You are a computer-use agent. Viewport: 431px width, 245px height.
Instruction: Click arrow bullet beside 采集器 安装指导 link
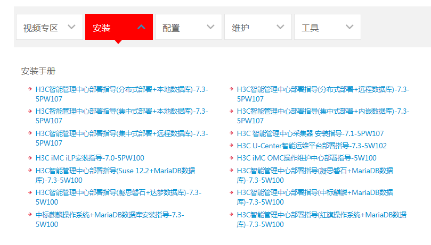pos(231,133)
